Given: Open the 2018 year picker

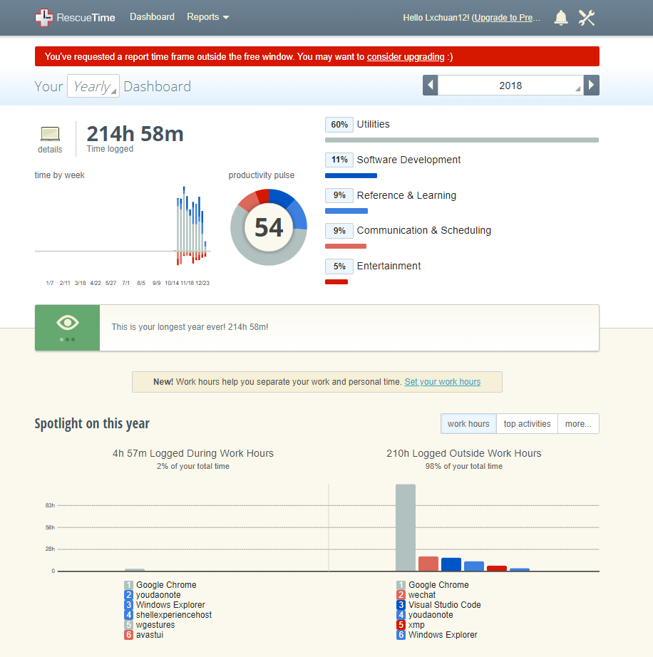Looking at the screenshot, I should click(510, 86).
